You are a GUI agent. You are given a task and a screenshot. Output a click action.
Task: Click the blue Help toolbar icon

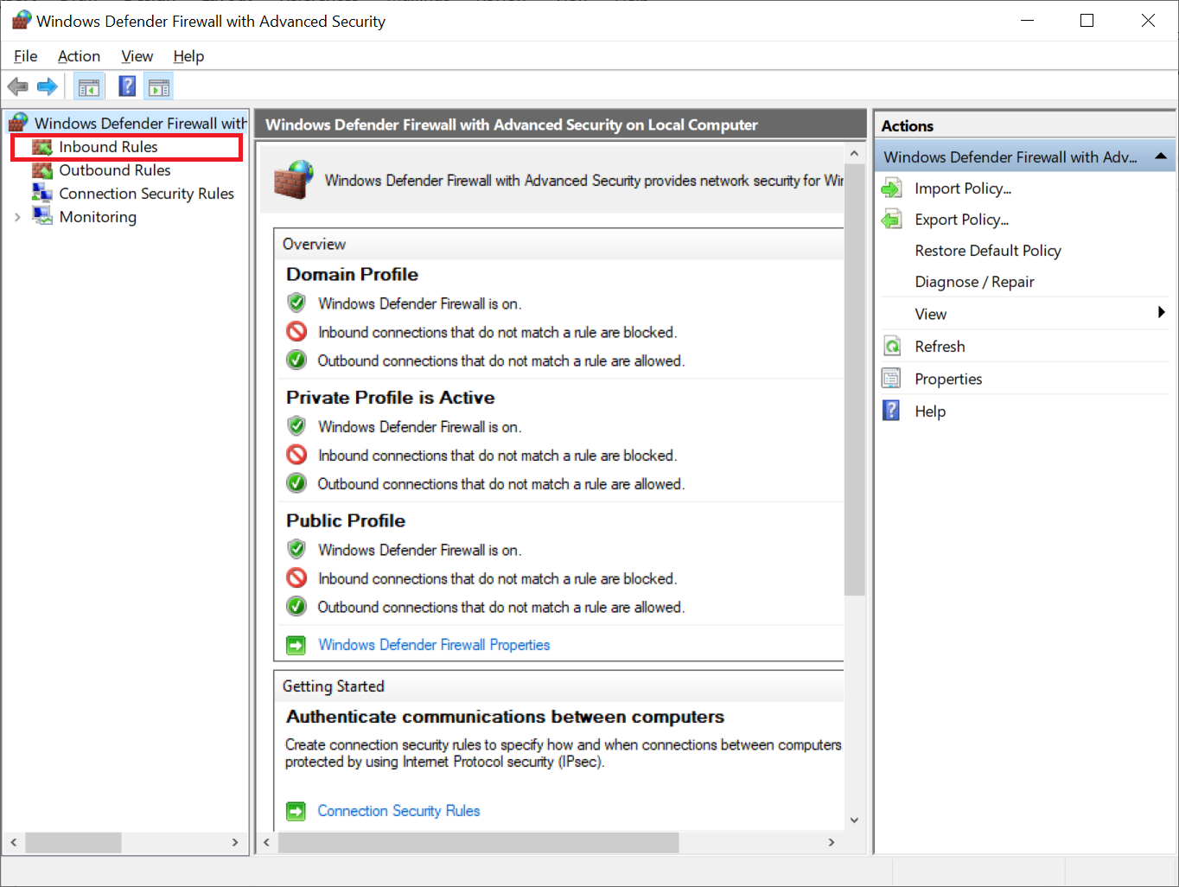(x=127, y=86)
